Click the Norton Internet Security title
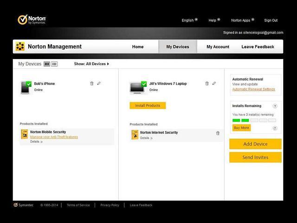 [x=159, y=132]
